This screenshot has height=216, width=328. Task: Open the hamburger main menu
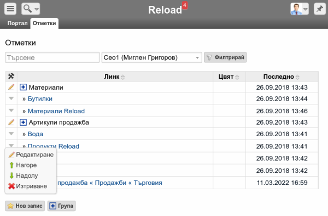point(10,9)
